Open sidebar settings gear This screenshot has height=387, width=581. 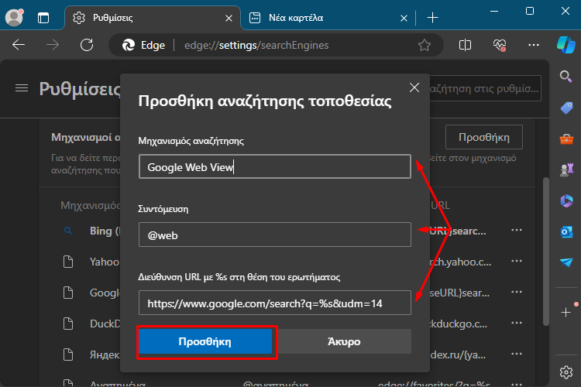(566, 372)
